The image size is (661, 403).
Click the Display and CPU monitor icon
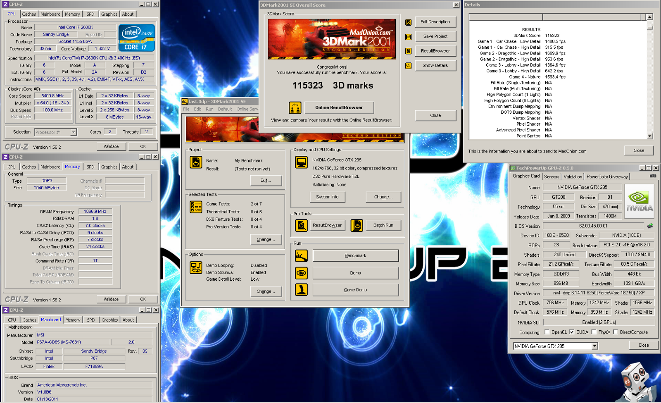point(301,162)
